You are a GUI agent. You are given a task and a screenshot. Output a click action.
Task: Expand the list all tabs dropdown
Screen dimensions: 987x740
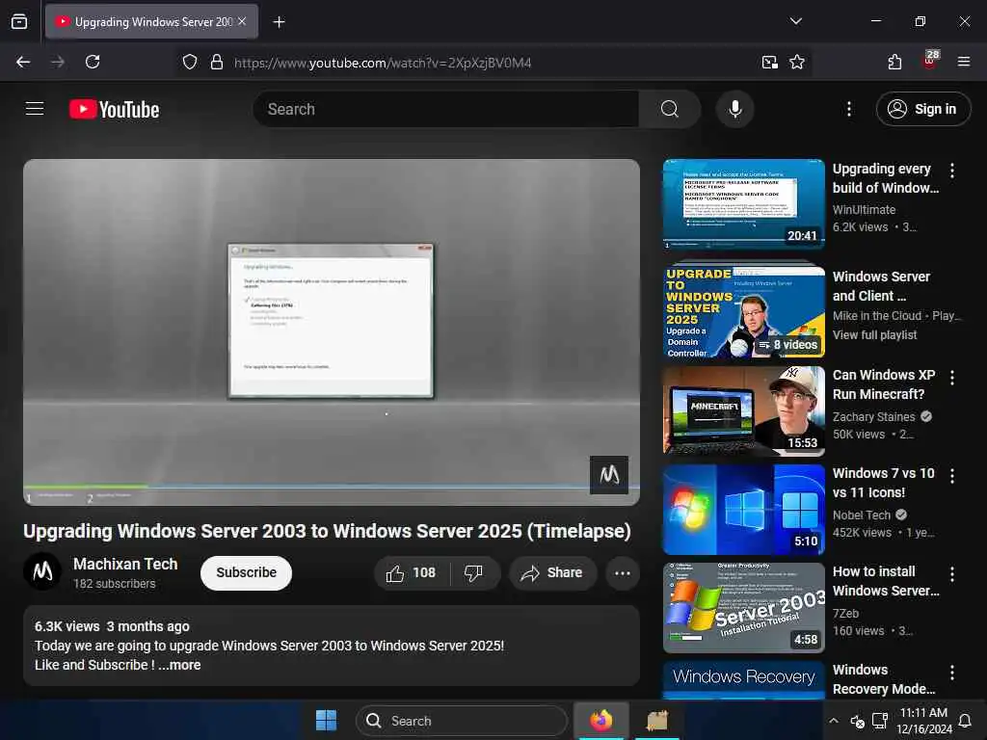tap(795, 21)
